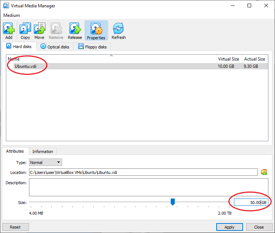Click into the Location path field
275x233 pixels.
(x=143, y=172)
